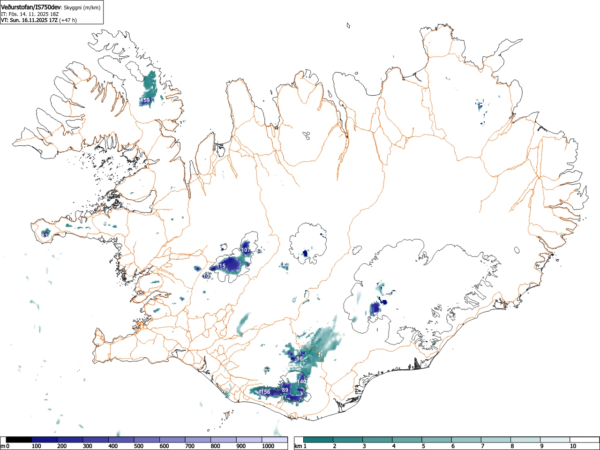Click the 4–5 km teal legend segment

pyautogui.click(x=407, y=440)
